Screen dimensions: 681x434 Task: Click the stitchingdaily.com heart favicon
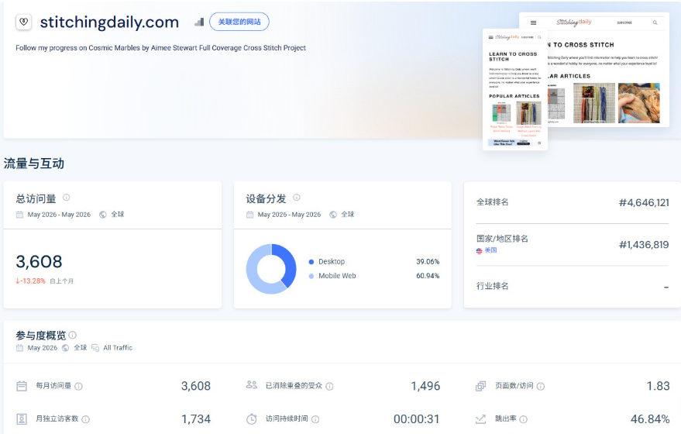click(x=24, y=22)
